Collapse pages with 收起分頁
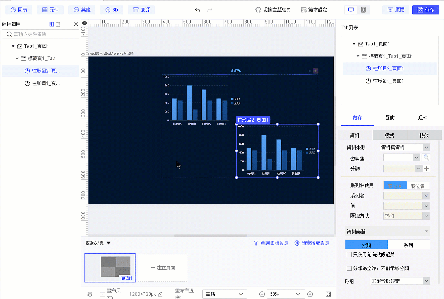The image size is (444, 299). tap(98, 243)
